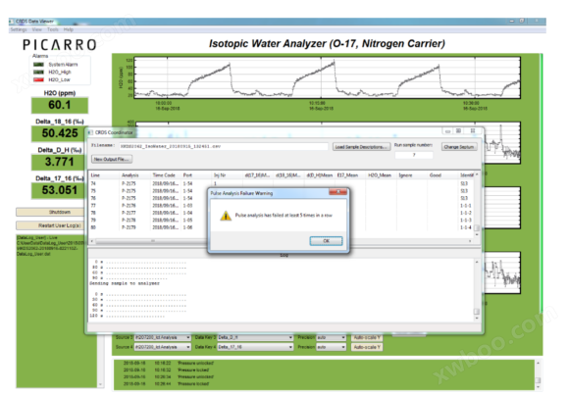Click the Delta_D_H value 3.771
Viewport: 569px width, 396px height.
[60, 162]
